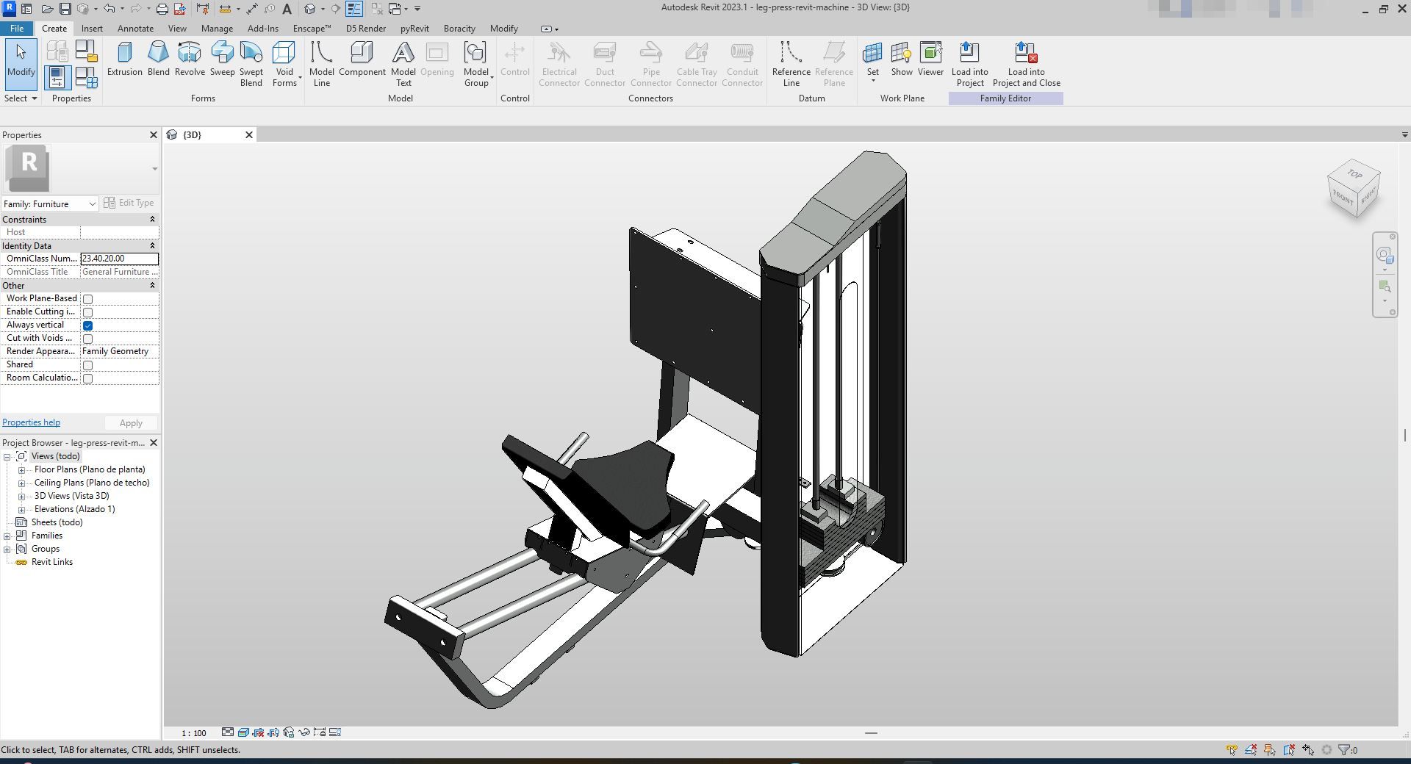The image size is (1411, 764).
Task: Click the Apply button
Action: tap(131, 423)
